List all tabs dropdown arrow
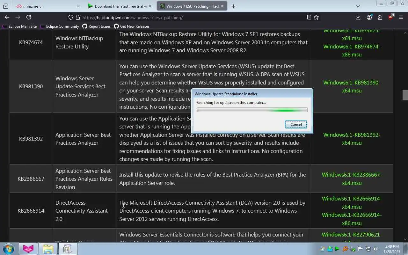The height and width of the screenshot is (255, 408). 358,6
